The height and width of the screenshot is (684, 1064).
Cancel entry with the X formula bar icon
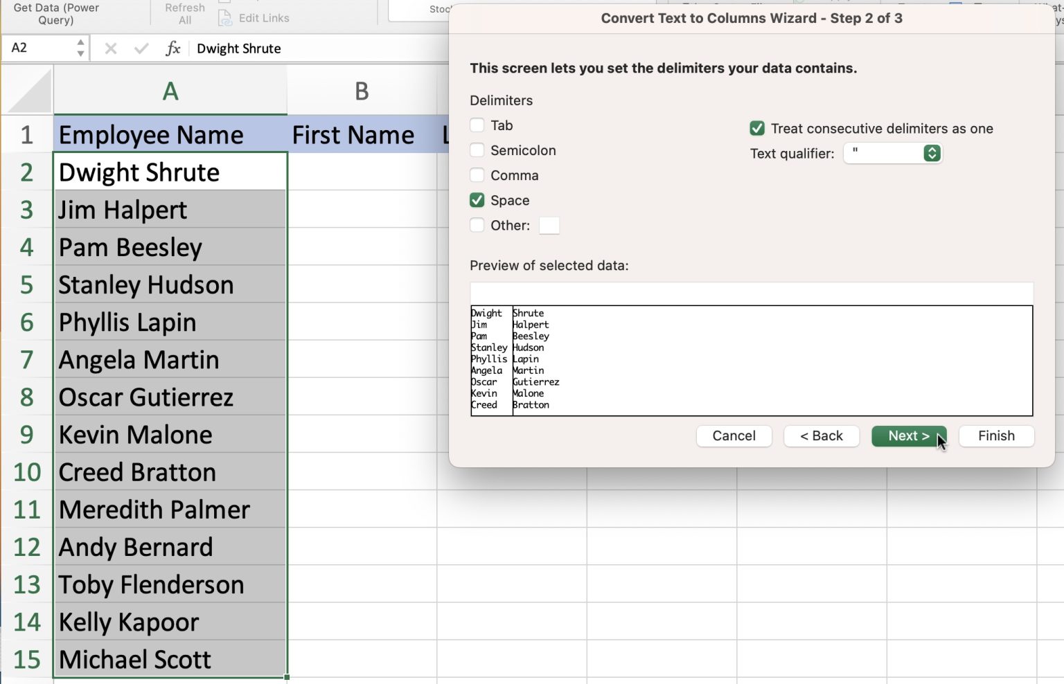(x=109, y=48)
